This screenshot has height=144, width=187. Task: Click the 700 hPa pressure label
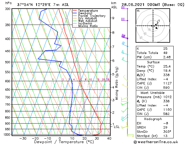(x=8, y=97)
